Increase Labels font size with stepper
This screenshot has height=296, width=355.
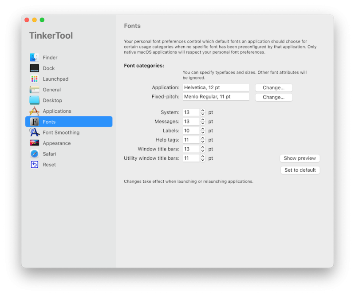pyautogui.click(x=203, y=129)
